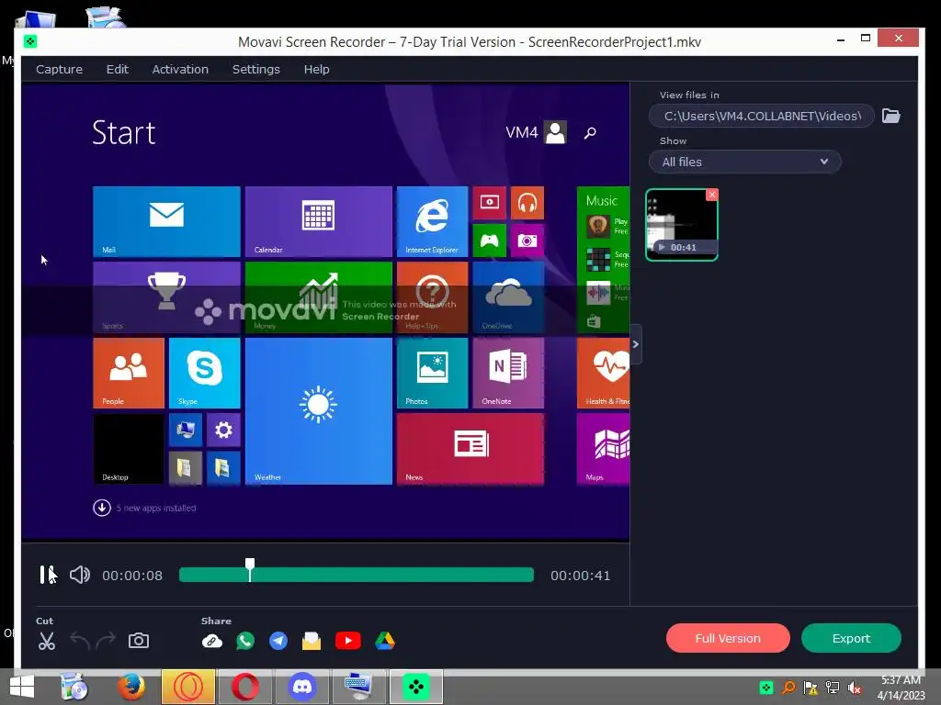
Task: Click the orange magnifier tray icon
Action: coord(788,688)
